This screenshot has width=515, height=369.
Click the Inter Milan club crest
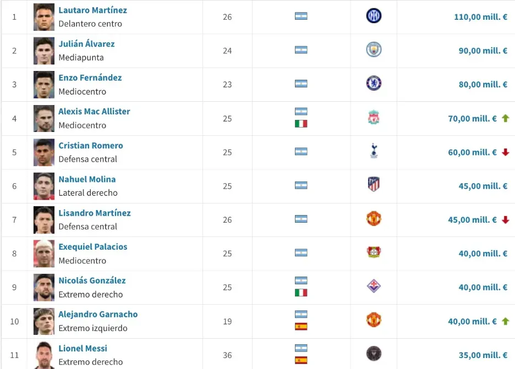374,16
